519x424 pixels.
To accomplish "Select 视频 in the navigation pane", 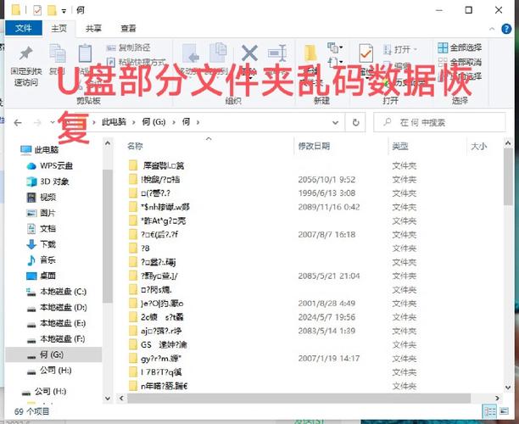I will [x=41, y=198].
